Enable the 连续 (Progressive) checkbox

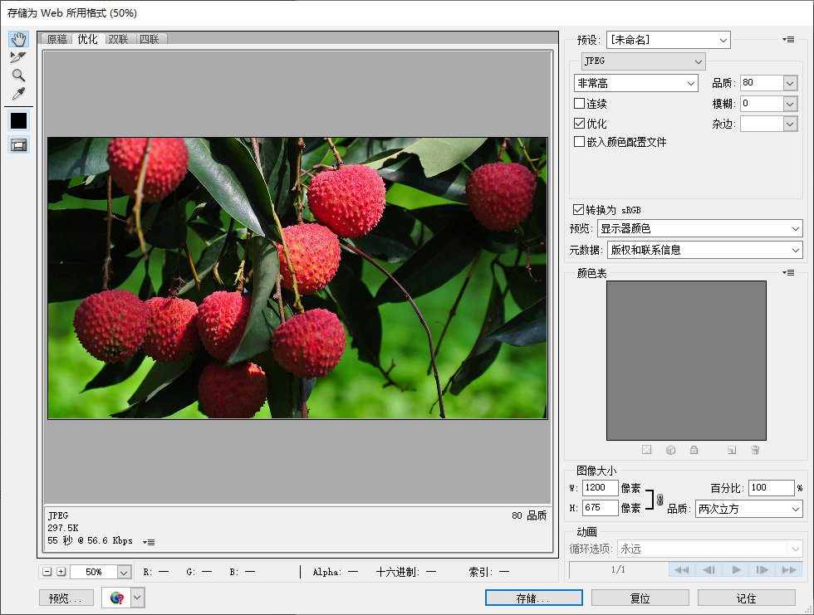coord(579,104)
